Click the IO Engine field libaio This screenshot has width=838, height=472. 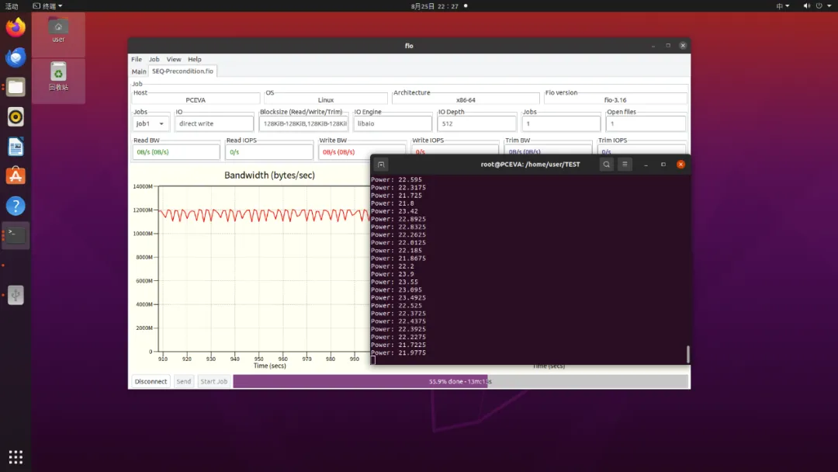[x=393, y=123]
